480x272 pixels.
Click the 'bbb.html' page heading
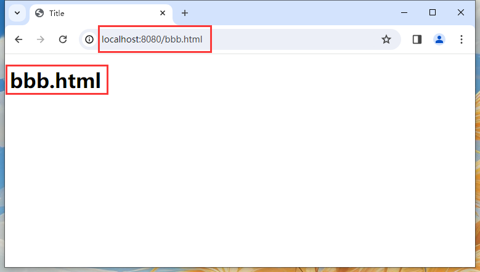tap(55, 81)
